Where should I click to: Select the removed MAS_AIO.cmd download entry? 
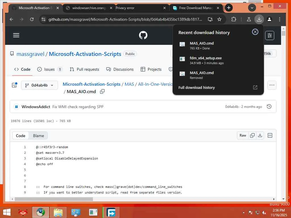point(218,75)
